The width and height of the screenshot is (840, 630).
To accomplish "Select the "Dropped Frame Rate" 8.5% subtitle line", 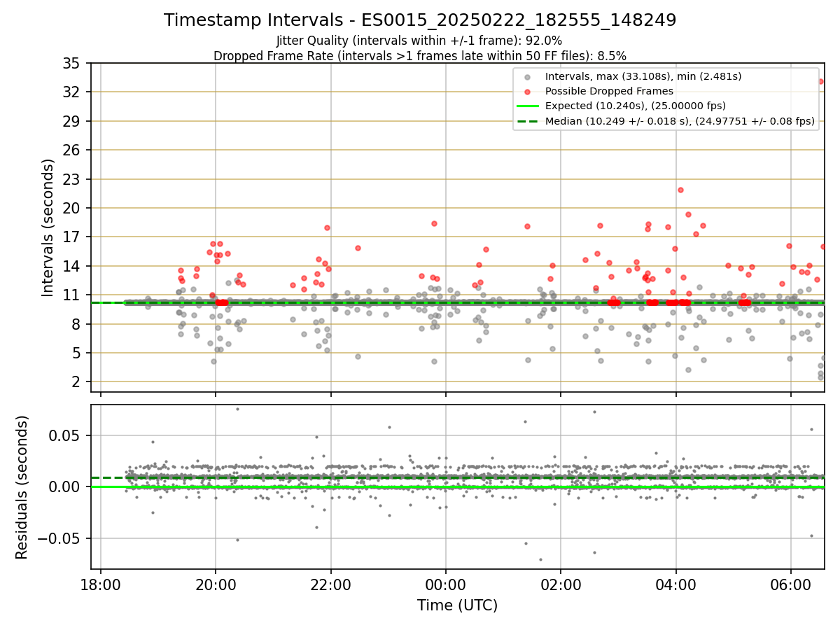I will 420,55.
